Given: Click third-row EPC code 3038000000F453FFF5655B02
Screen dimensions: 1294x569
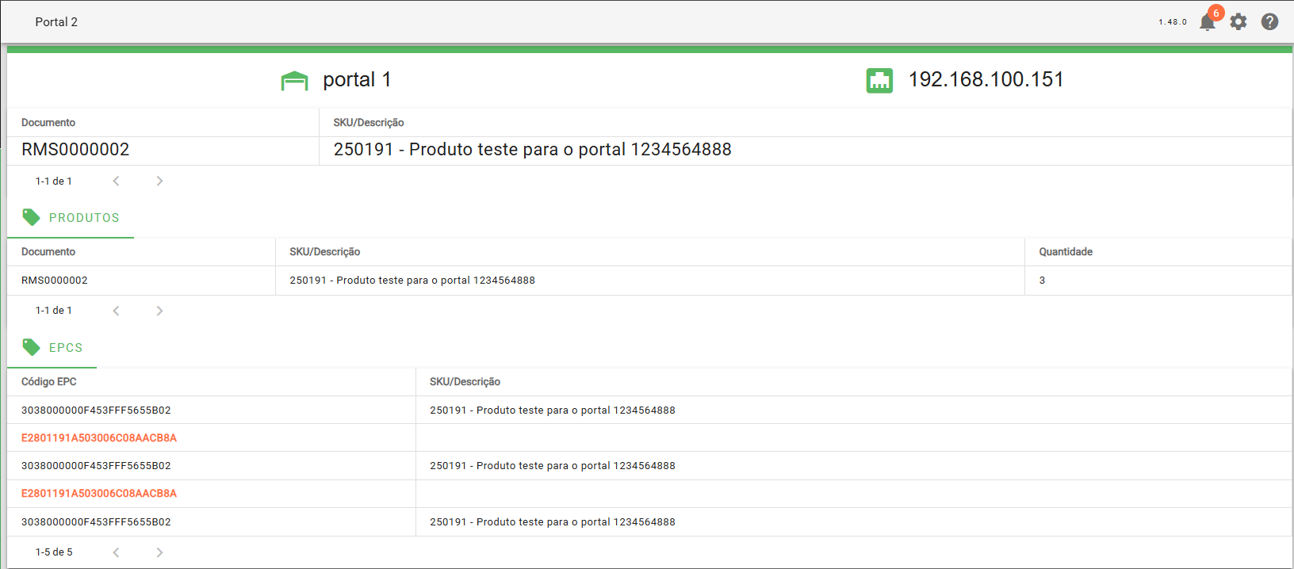Looking at the screenshot, I should click(x=96, y=466).
